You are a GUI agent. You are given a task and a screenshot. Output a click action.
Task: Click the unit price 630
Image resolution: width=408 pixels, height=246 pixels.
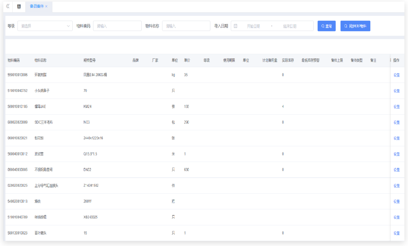[x=186, y=170]
